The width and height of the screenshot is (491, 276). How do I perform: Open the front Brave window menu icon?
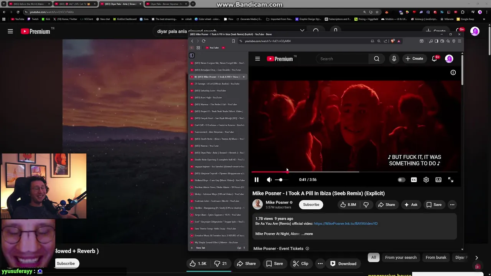point(459,41)
